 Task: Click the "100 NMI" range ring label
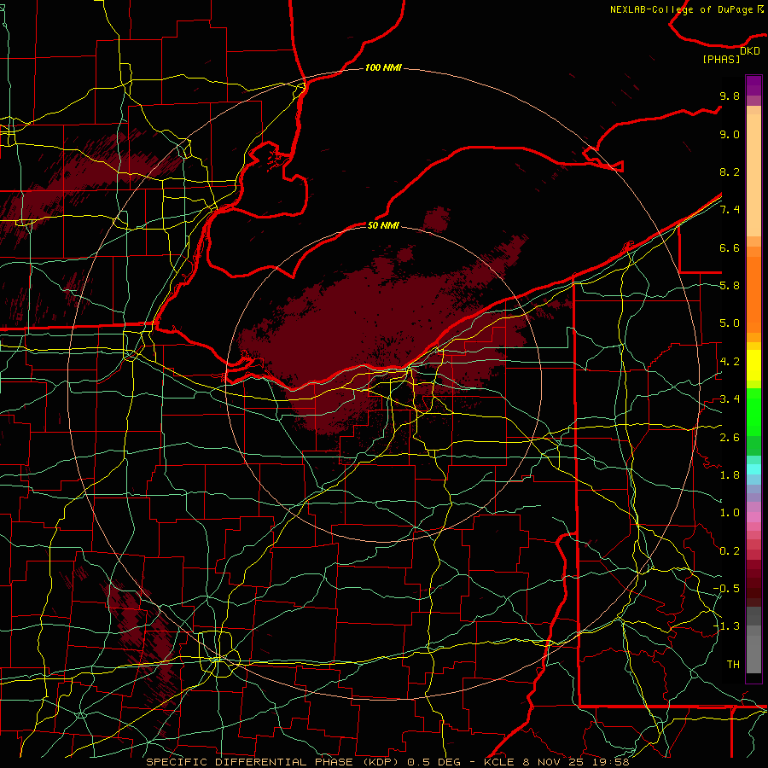point(383,67)
